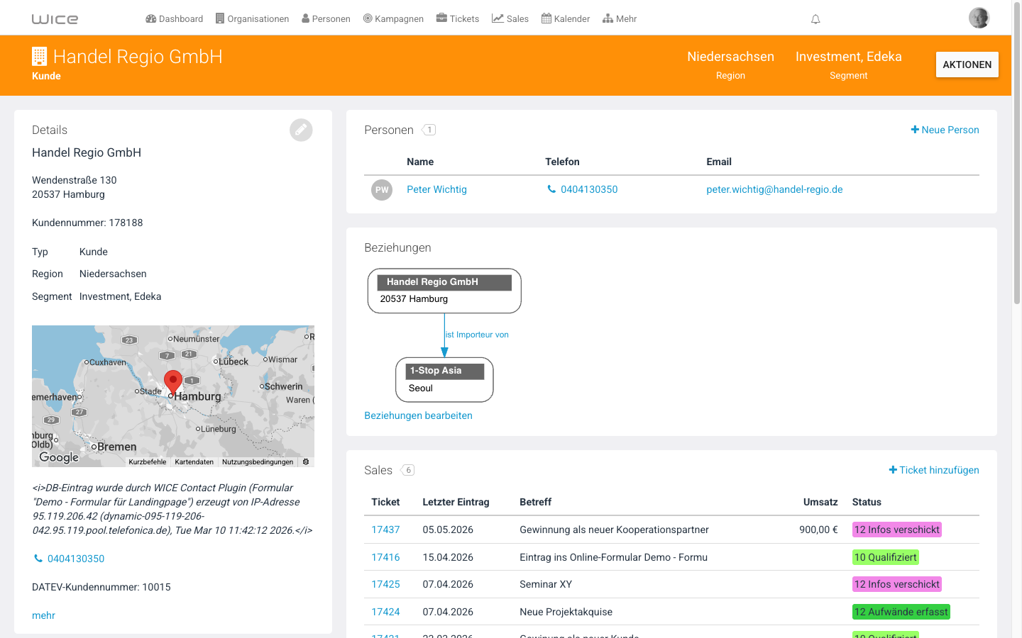
Task: Call the phone number in Details panel
Action: click(x=70, y=559)
